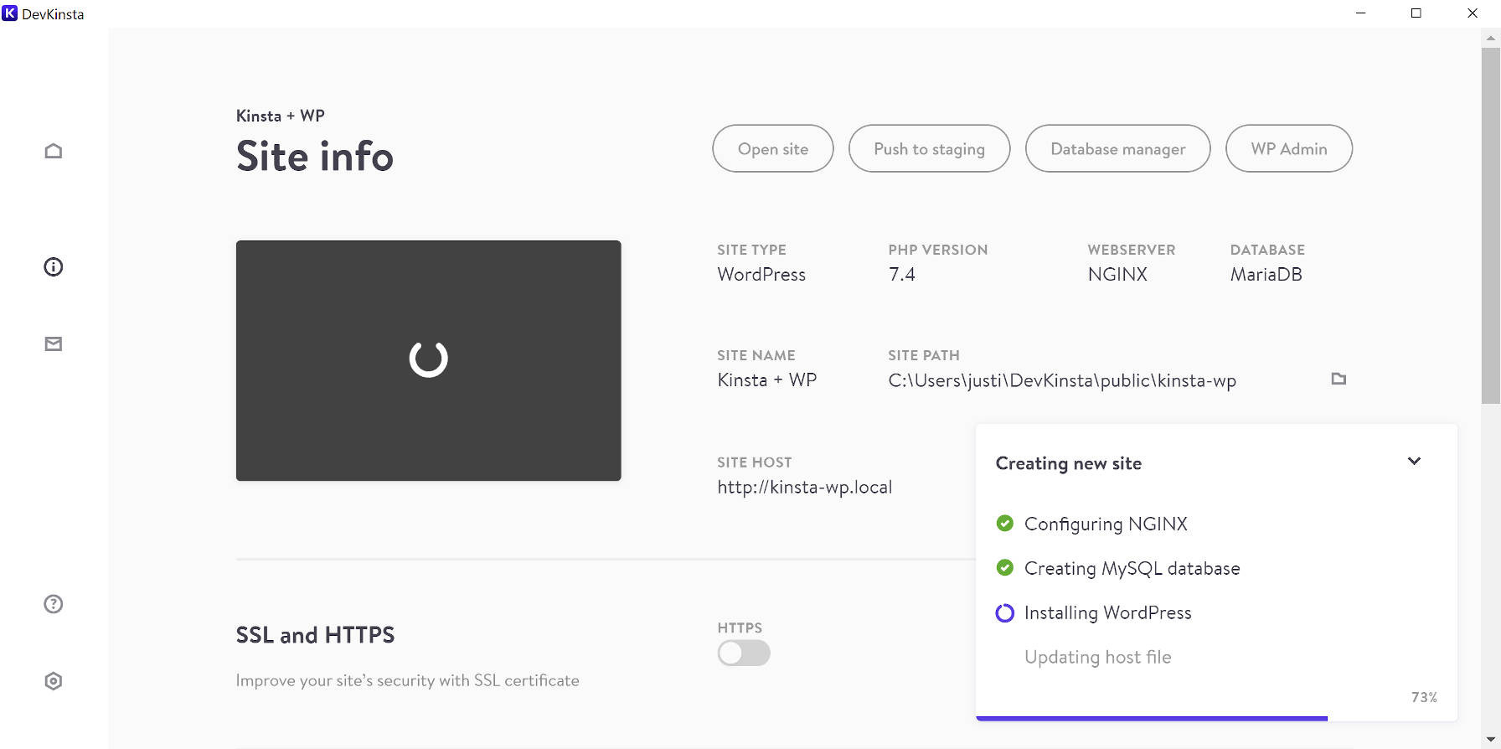Click the site path C:\Users\justi\DevKinsta\public\kinsta-wp
The height and width of the screenshot is (749, 1501).
click(x=1062, y=381)
